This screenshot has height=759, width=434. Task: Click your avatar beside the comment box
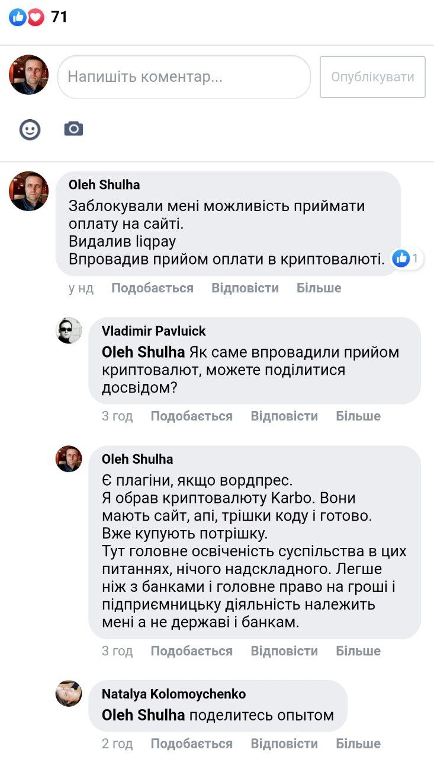click(x=28, y=75)
